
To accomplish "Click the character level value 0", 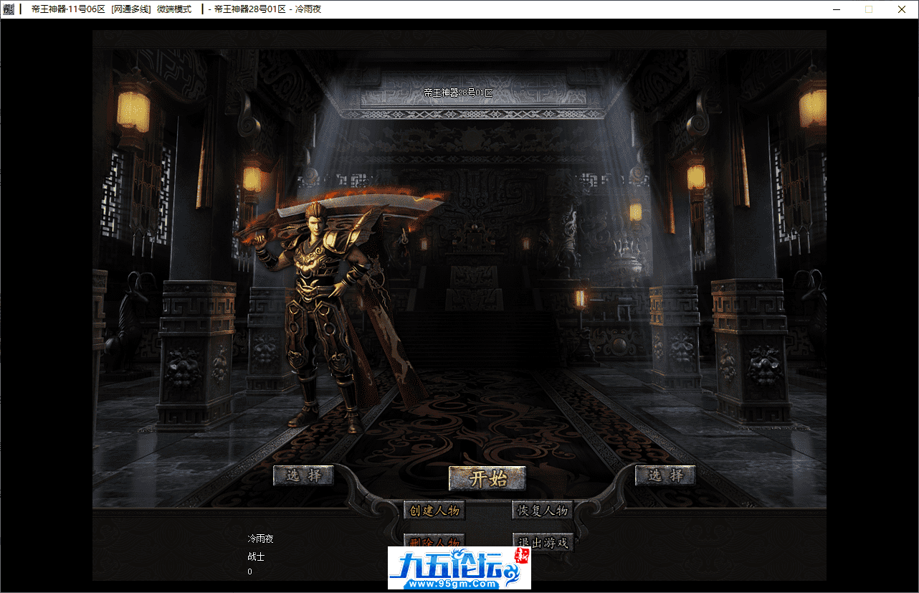I will [250, 571].
